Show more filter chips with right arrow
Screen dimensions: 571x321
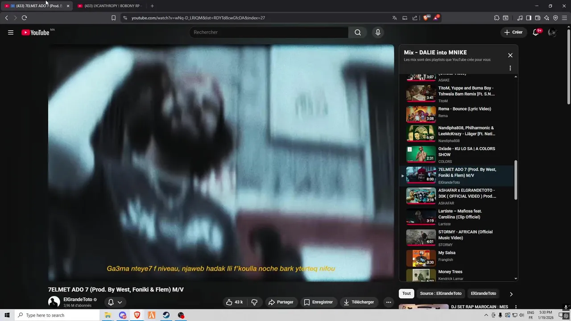511,294
